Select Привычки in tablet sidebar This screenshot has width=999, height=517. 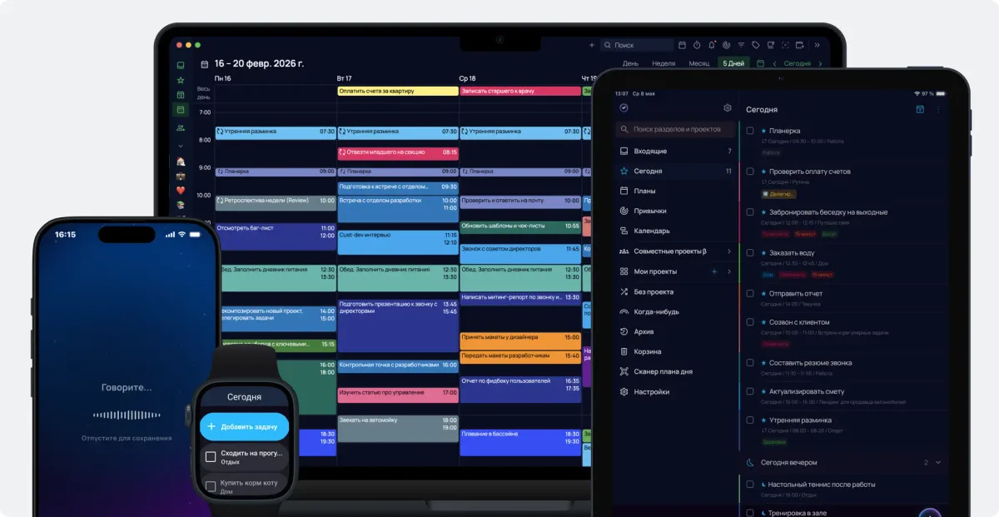pyautogui.click(x=650, y=211)
